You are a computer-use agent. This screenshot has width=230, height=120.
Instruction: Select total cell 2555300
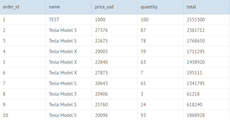click(206, 20)
